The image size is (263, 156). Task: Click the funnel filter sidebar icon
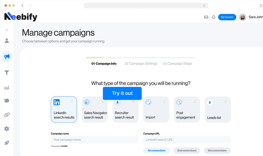(7, 73)
